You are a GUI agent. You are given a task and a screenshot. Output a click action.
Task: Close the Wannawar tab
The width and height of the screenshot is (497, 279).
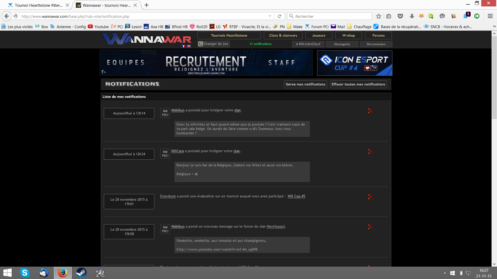(135, 5)
